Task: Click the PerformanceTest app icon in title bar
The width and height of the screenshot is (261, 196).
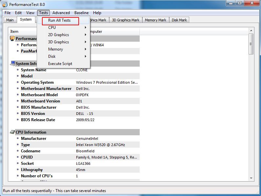Action: 5,4
